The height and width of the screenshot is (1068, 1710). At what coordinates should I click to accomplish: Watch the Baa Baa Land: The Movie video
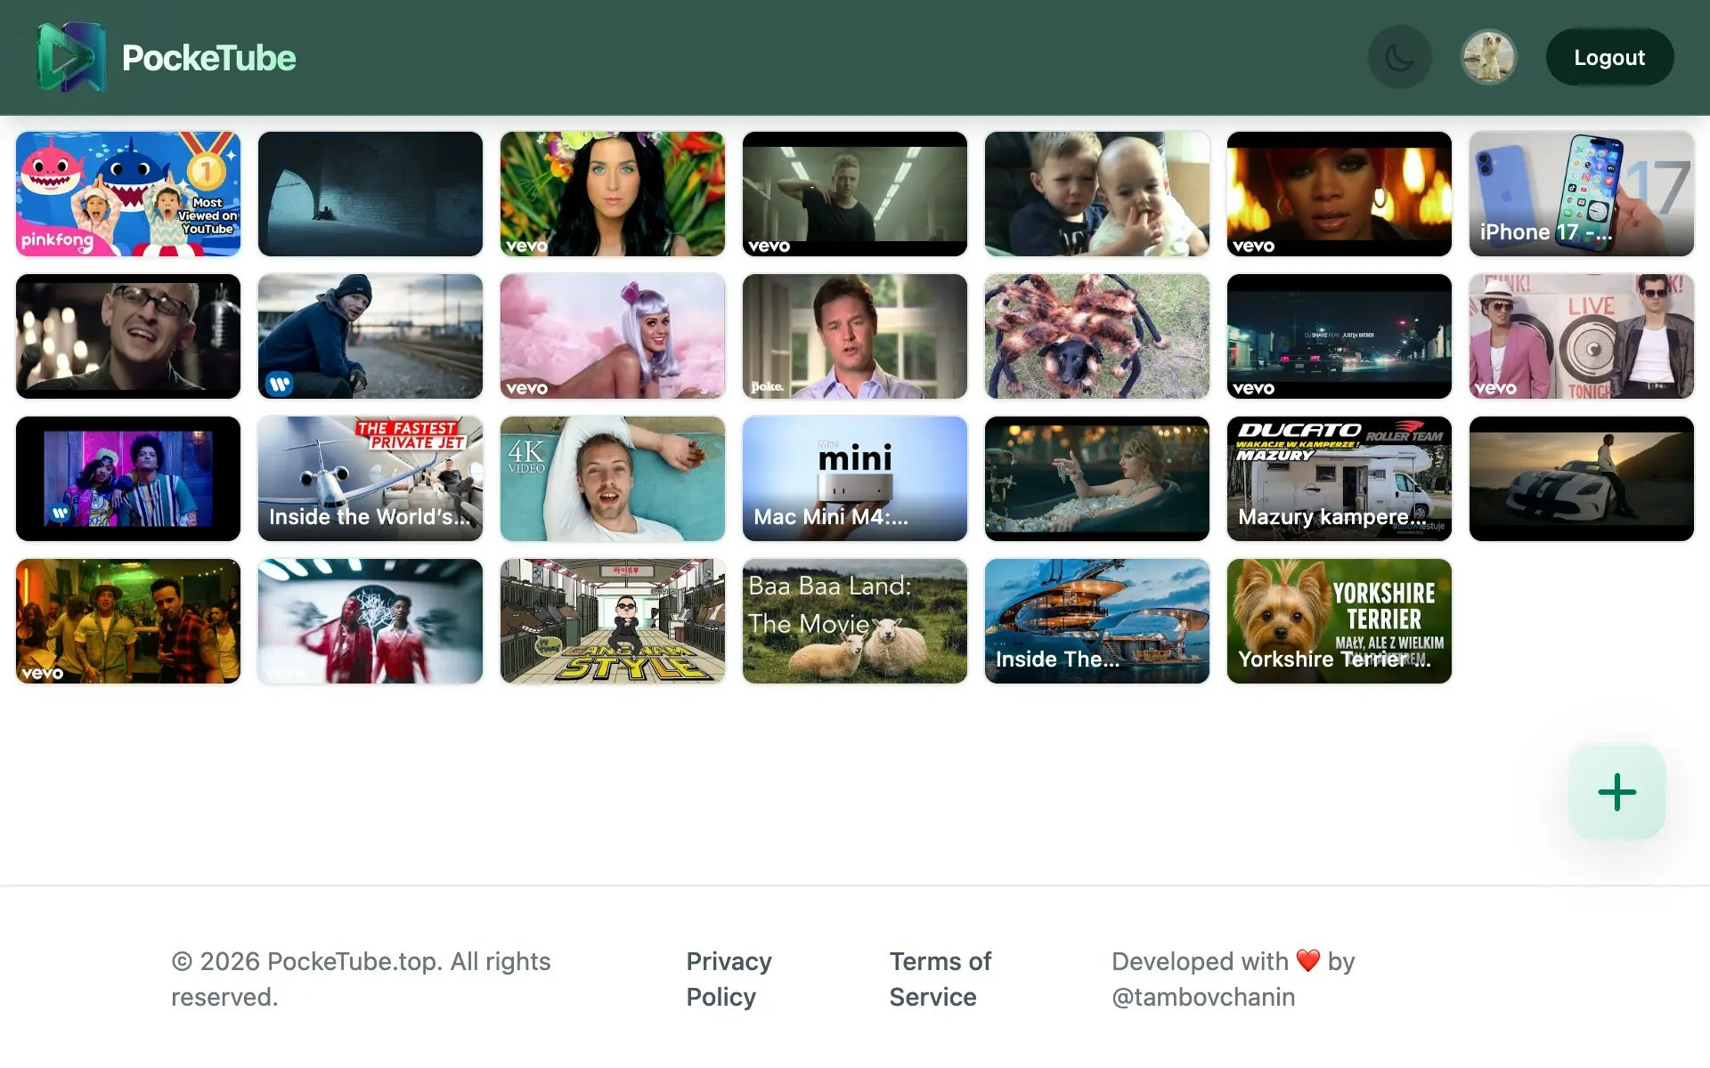[855, 620]
